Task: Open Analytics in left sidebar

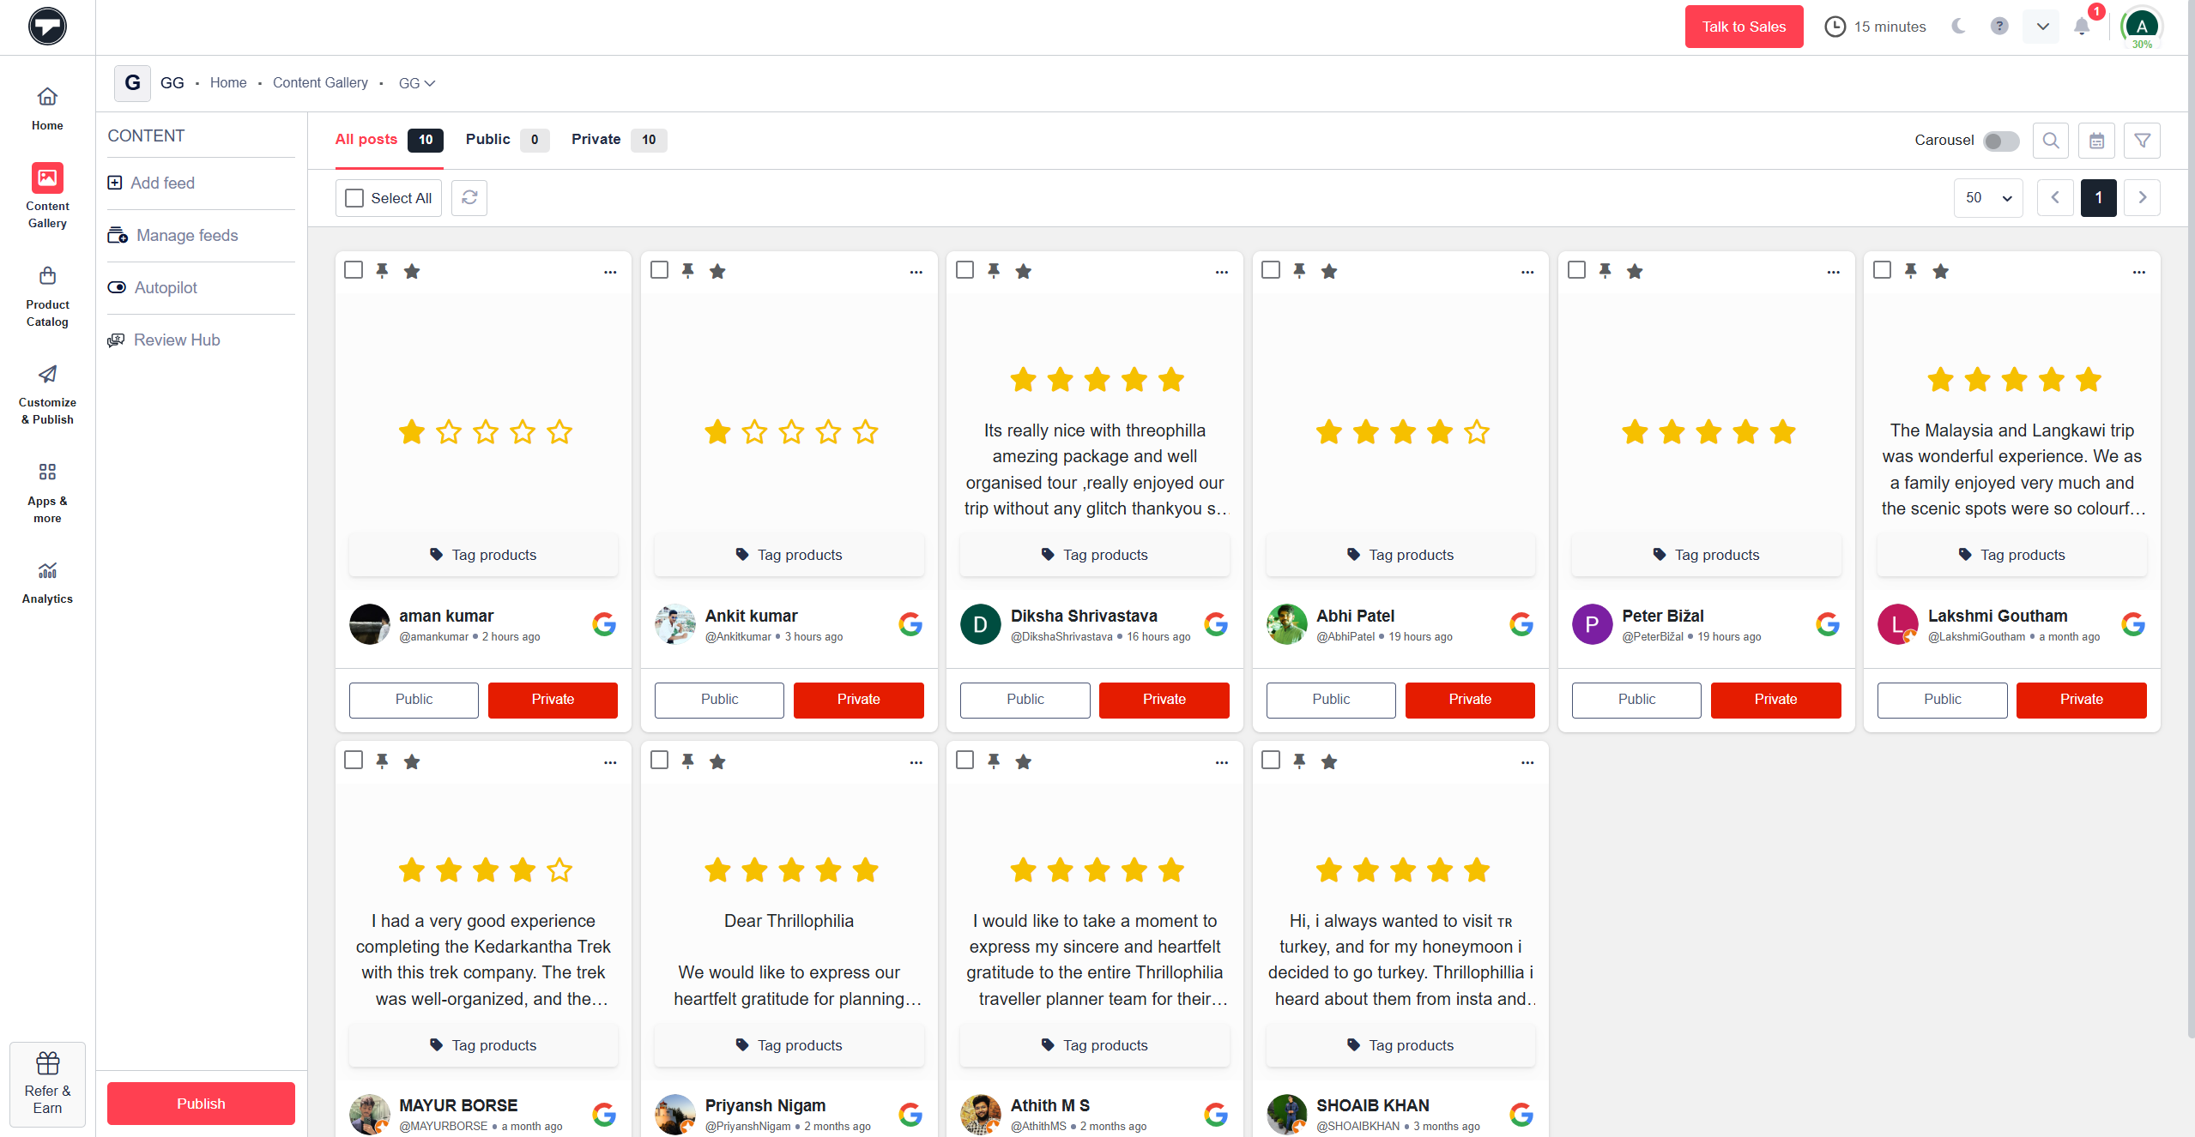Action: coord(47,582)
